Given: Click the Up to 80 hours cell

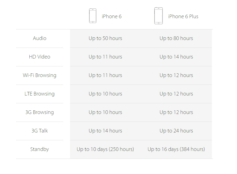Looking at the screenshot, I should click(x=176, y=38).
